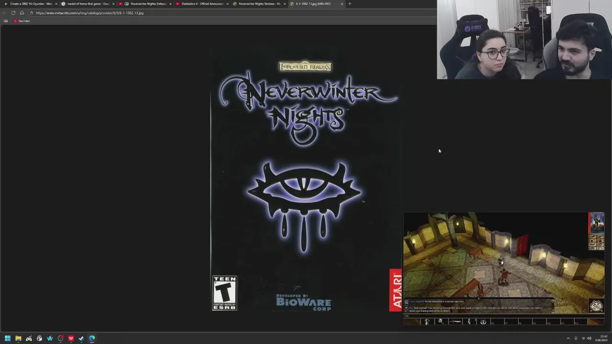
Task: Open the Windows Start menu
Action: [8, 338]
